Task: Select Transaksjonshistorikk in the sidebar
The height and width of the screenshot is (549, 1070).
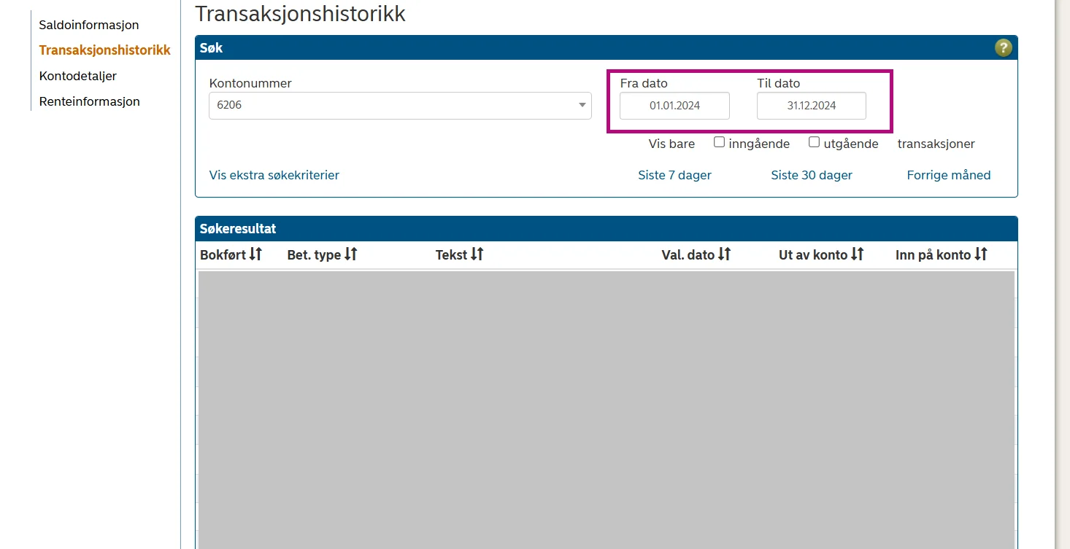Action: click(x=105, y=50)
